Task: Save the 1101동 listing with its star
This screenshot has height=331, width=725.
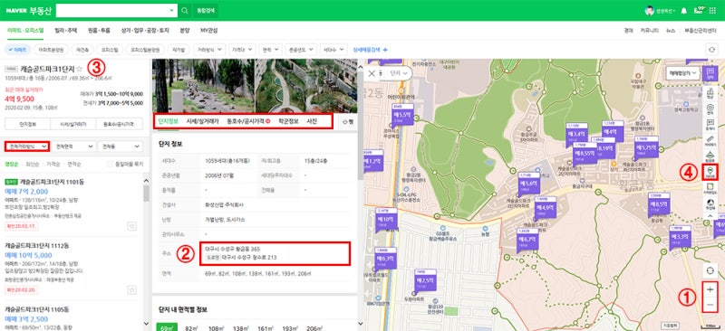Action: pyautogui.click(x=131, y=226)
